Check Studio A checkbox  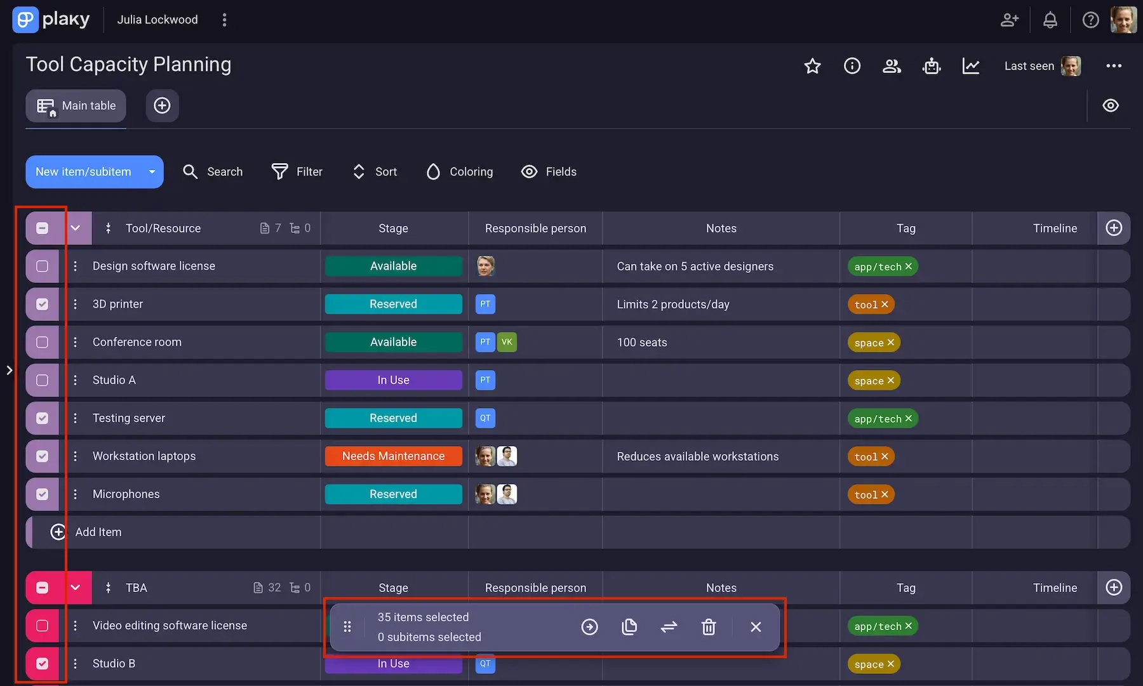point(42,380)
